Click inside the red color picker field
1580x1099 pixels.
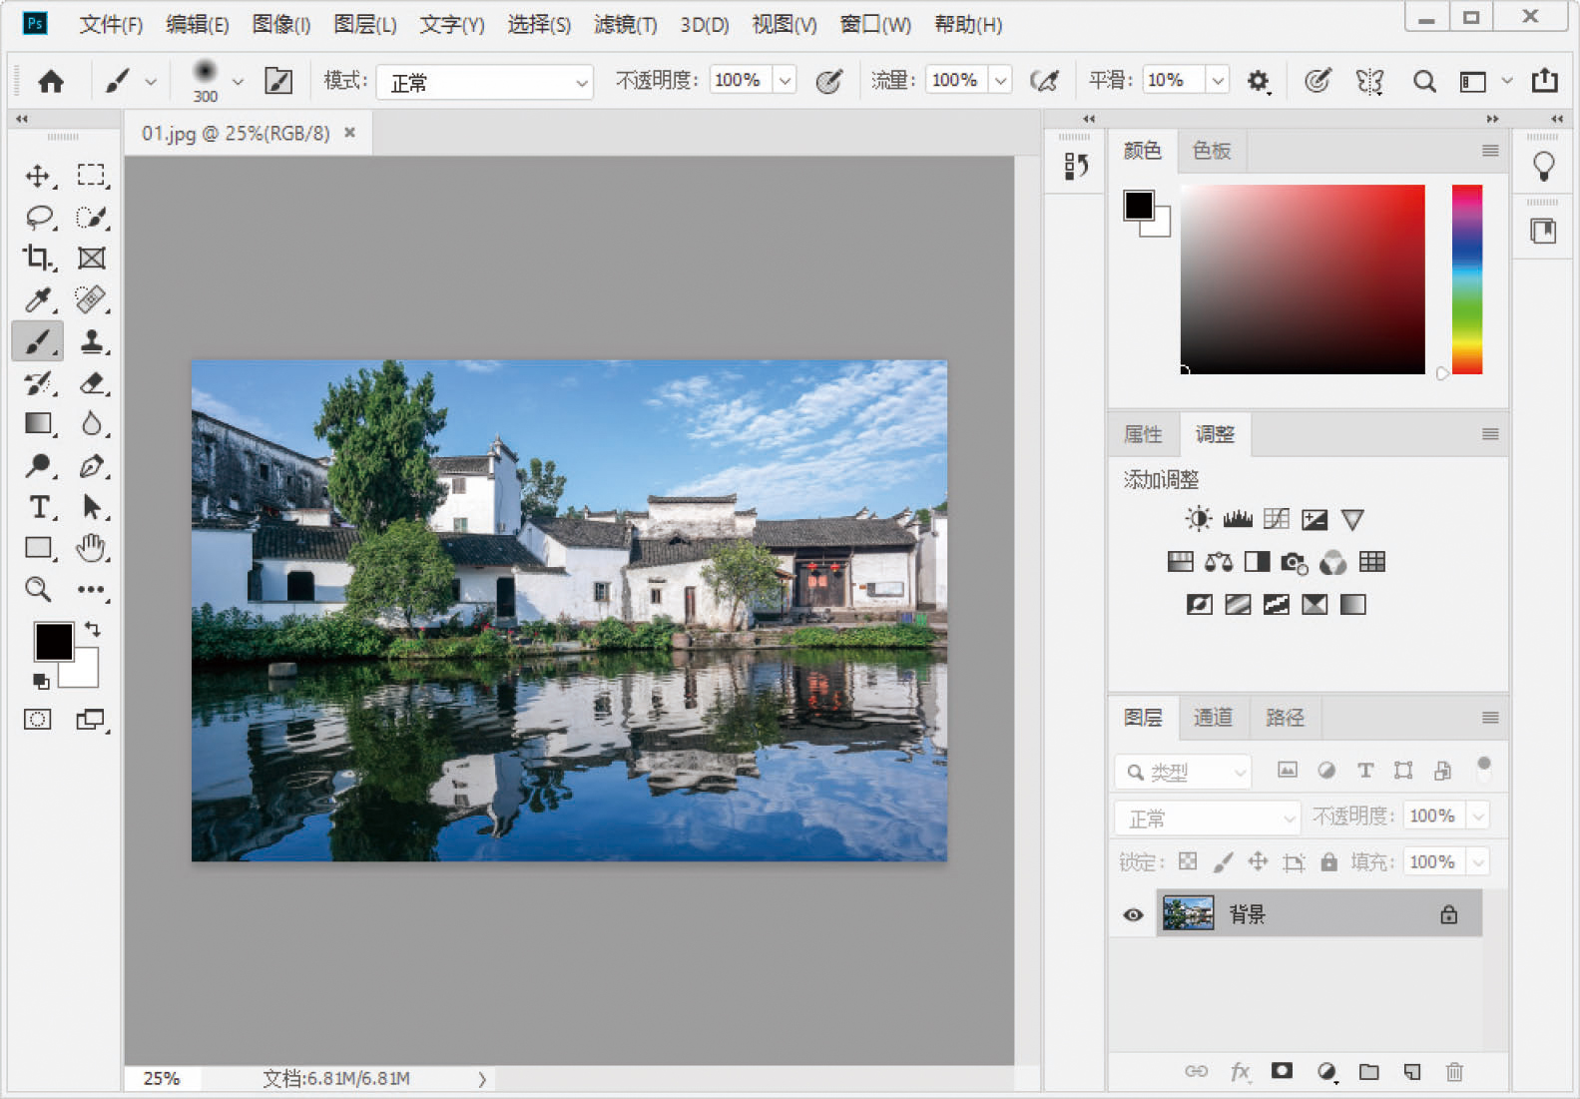(x=1303, y=279)
